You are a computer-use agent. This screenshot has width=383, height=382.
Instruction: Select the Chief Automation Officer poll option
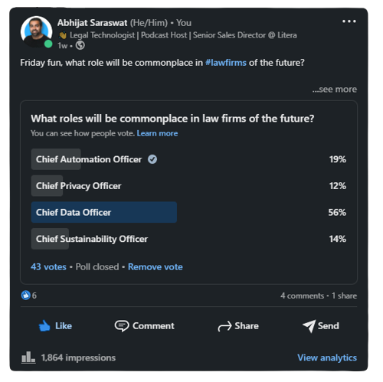click(188, 159)
